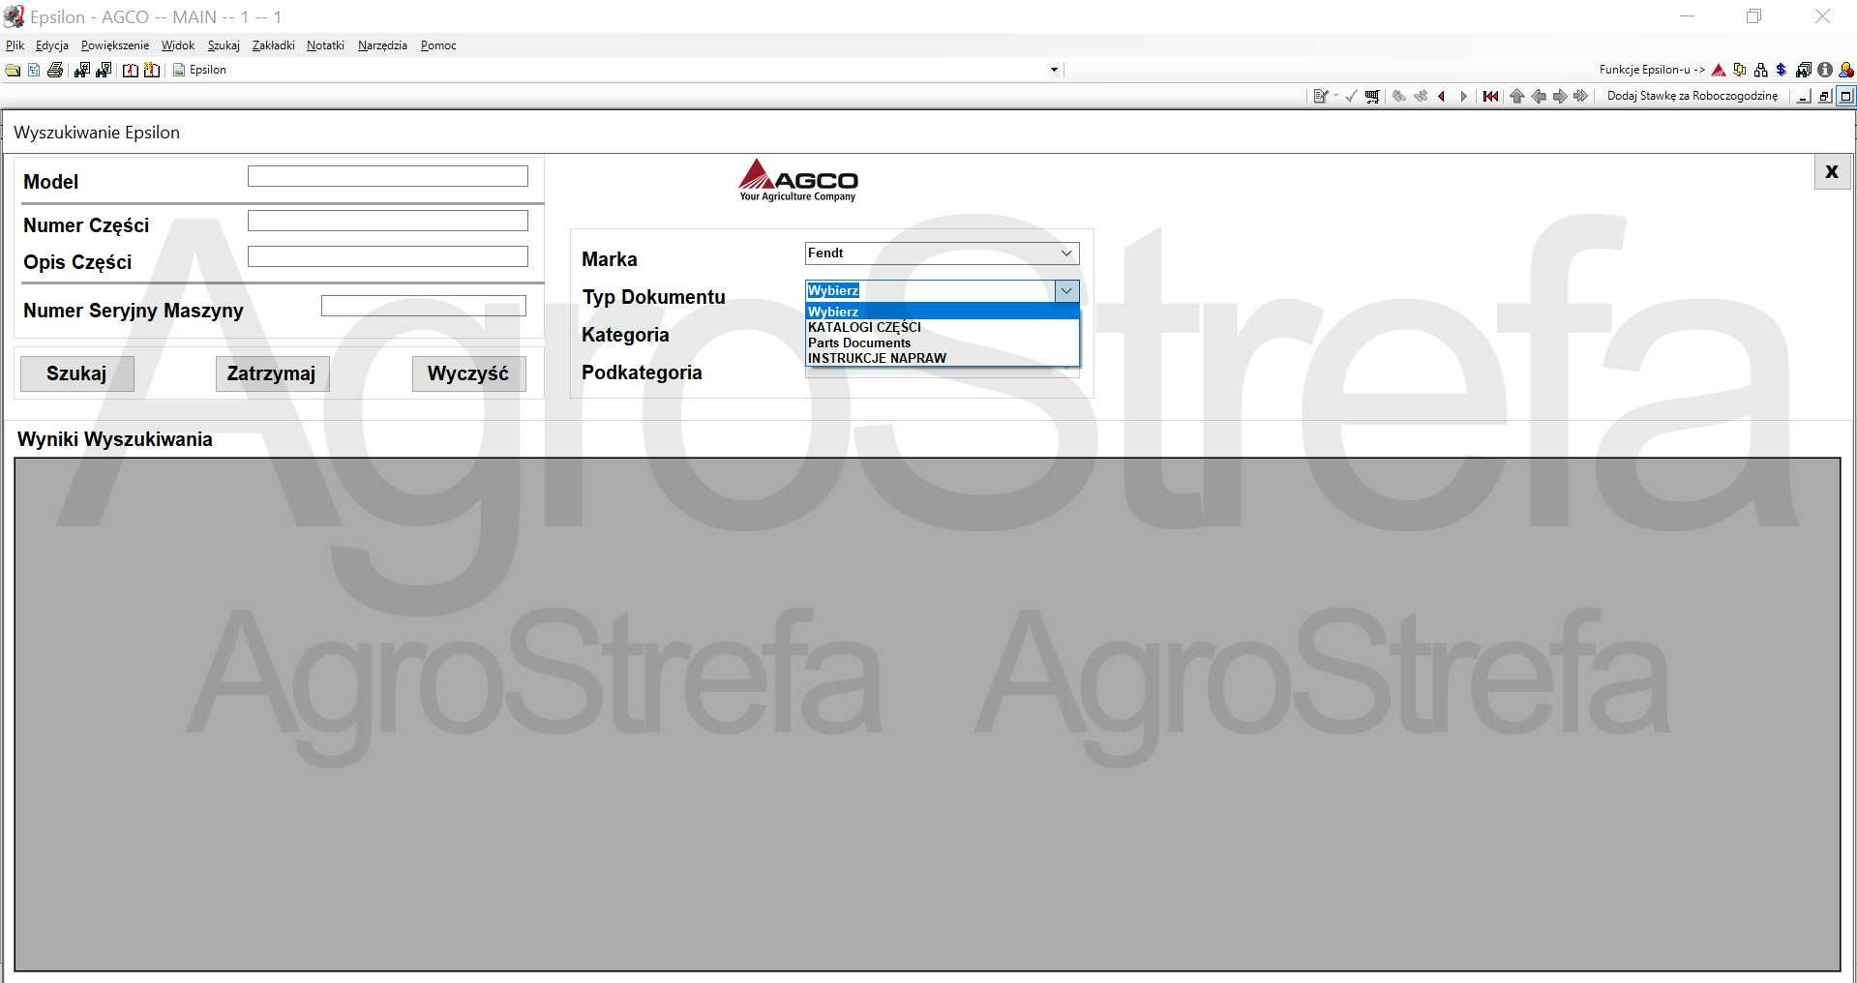Open the Marka dropdown showing Fendt

(942, 253)
